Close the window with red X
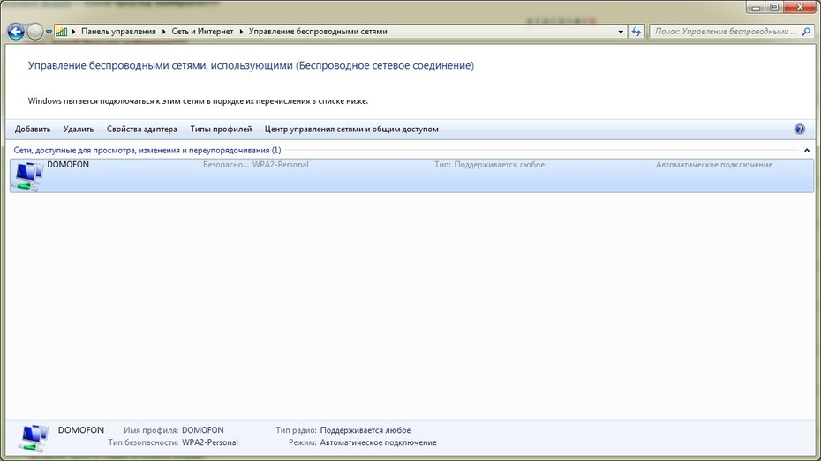Image resolution: width=821 pixels, height=461 pixels. pos(800,7)
